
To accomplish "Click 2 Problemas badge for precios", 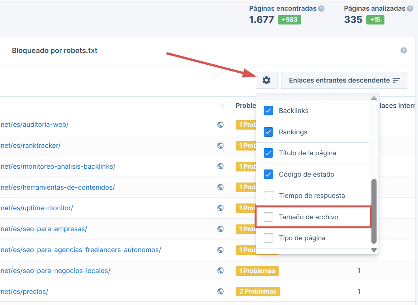I will tap(258, 292).
